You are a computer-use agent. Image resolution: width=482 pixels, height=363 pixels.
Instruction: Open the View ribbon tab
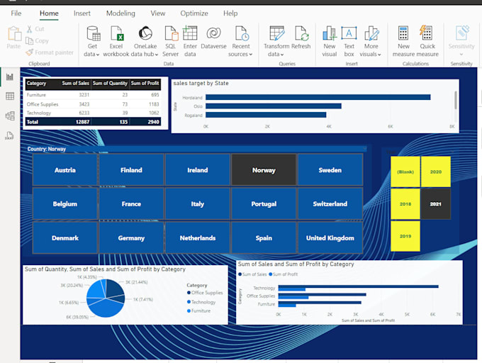157,13
